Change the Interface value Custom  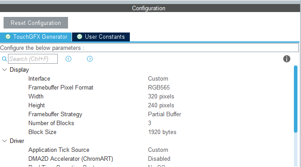pyautogui.click(x=158, y=78)
